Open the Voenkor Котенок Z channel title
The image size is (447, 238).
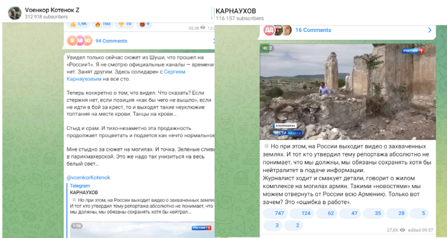click(52, 10)
